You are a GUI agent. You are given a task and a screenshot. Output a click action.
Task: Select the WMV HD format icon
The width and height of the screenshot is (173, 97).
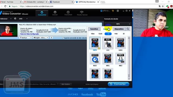point(121,43)
